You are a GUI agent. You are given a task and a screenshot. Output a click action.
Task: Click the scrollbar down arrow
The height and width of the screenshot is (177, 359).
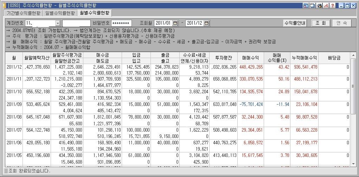pos(353,164)
